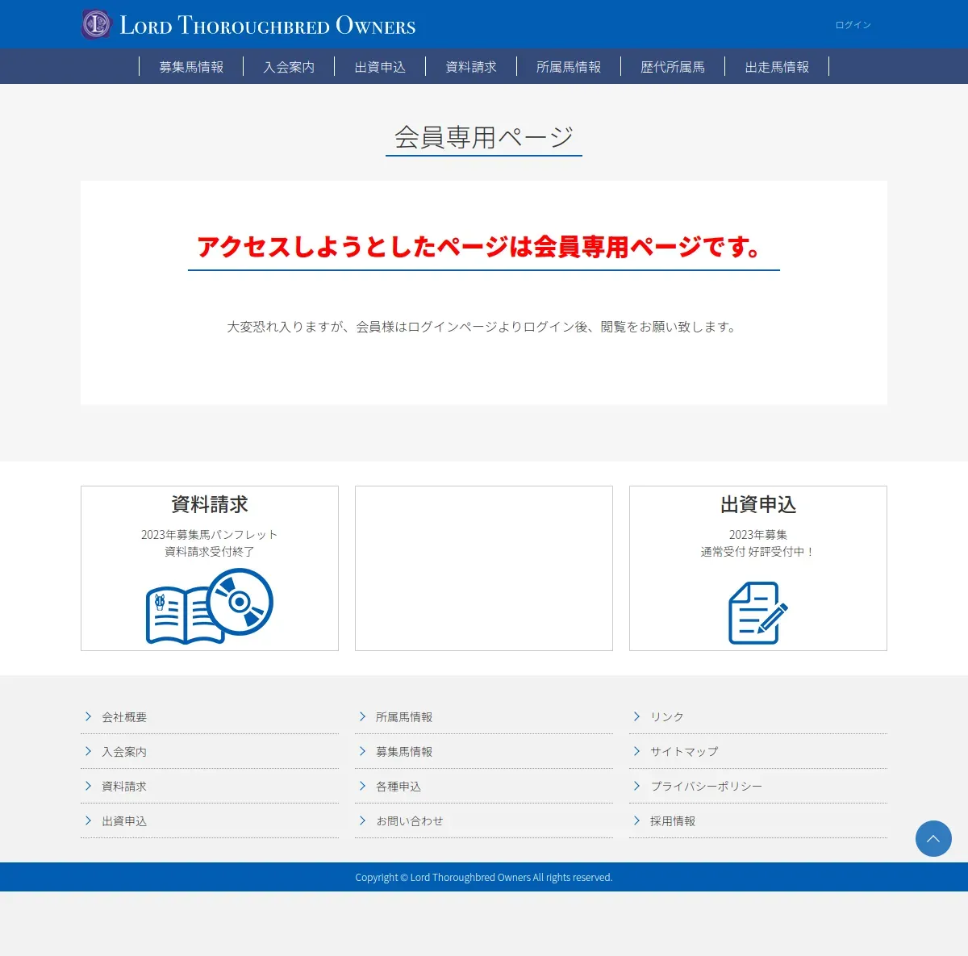Image resolution: width=968 pixels, height=956 pixels.
Task: Click the chevron beside 採用情報
Action: (x=636, y=820)
